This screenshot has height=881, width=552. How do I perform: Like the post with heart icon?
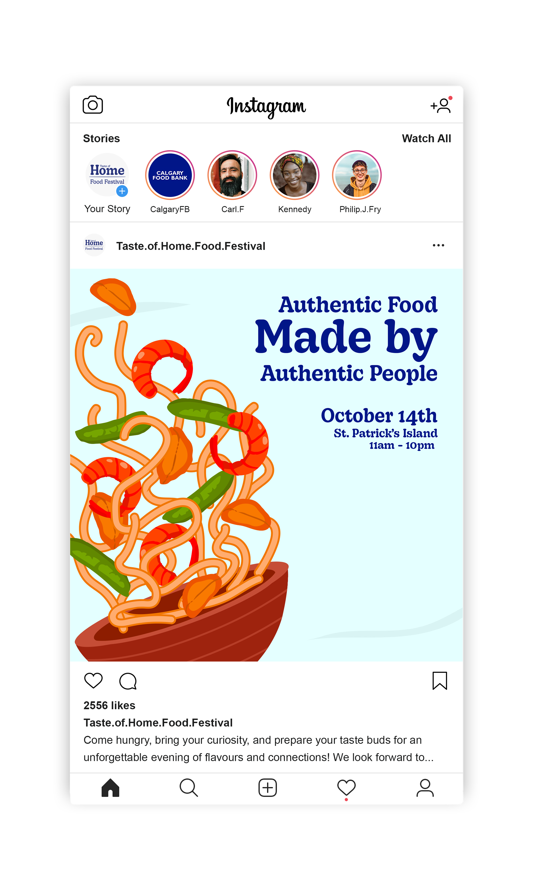coord(93,681)
